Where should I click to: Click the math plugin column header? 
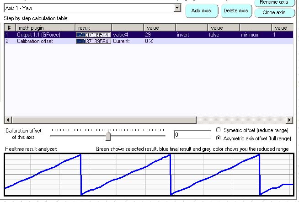45,28
